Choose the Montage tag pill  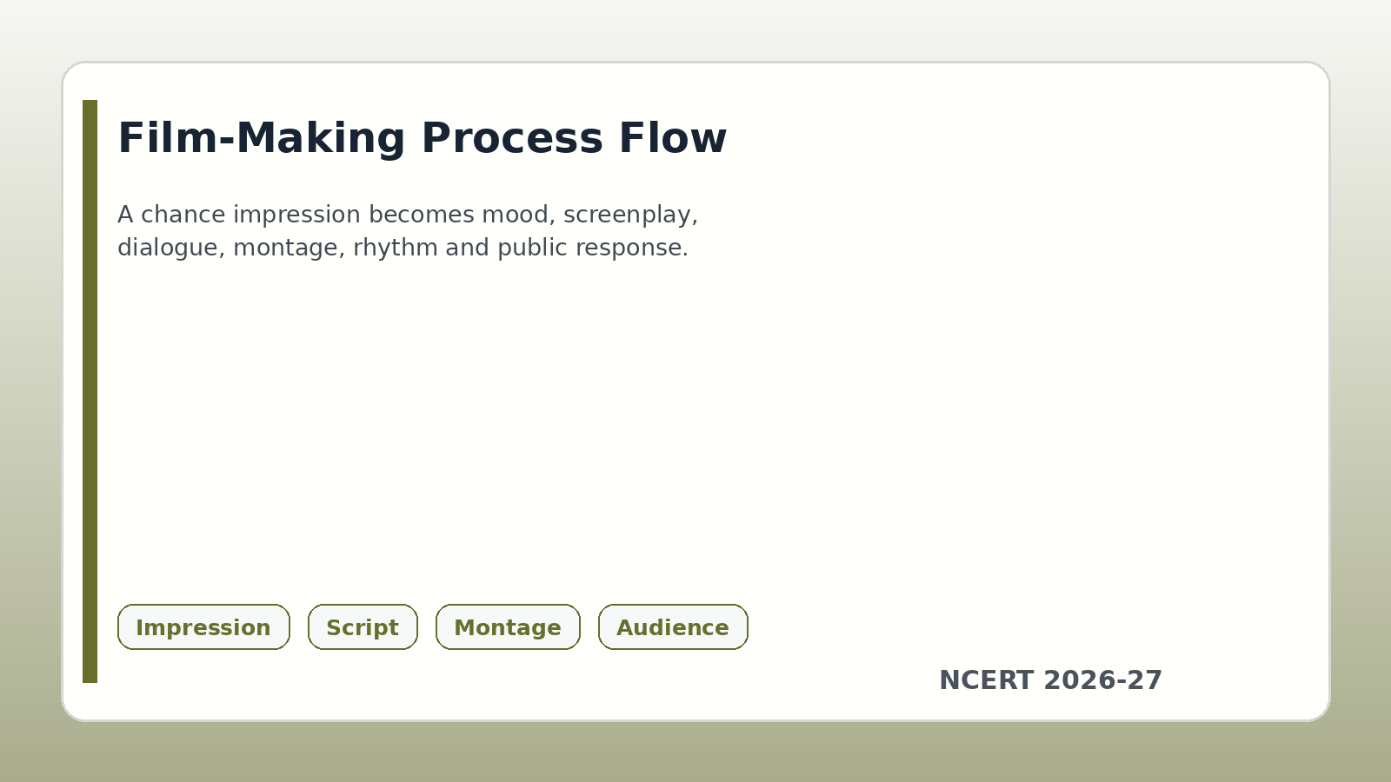(508, 627)
